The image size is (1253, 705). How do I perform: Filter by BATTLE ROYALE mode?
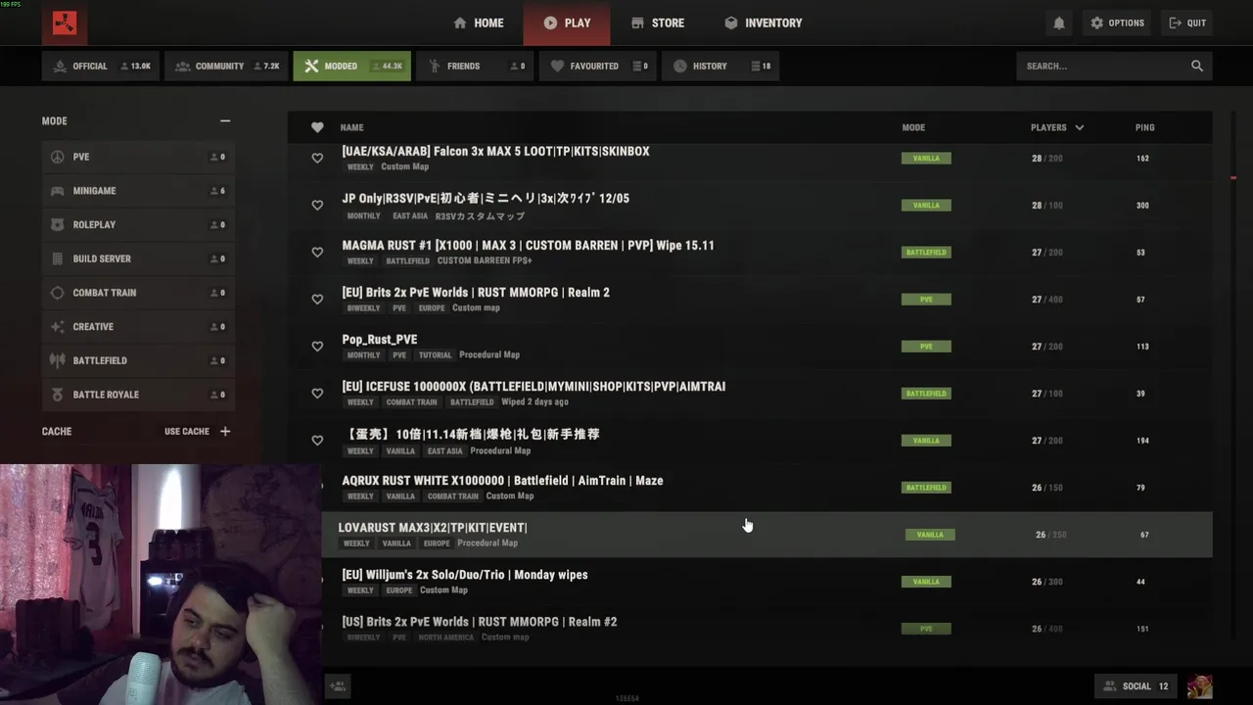click(x=138, y=395)
